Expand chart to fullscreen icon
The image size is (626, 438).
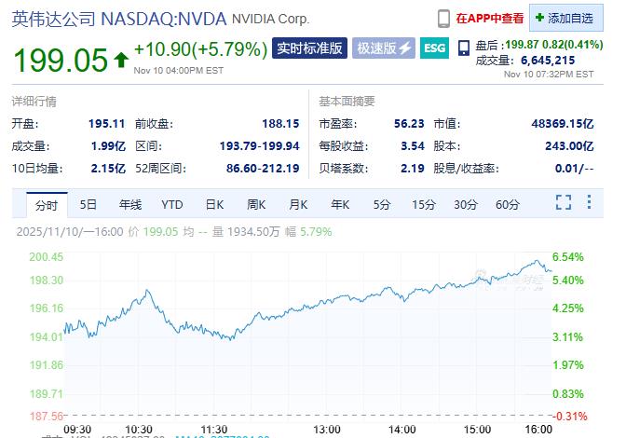tap(564, 202)
